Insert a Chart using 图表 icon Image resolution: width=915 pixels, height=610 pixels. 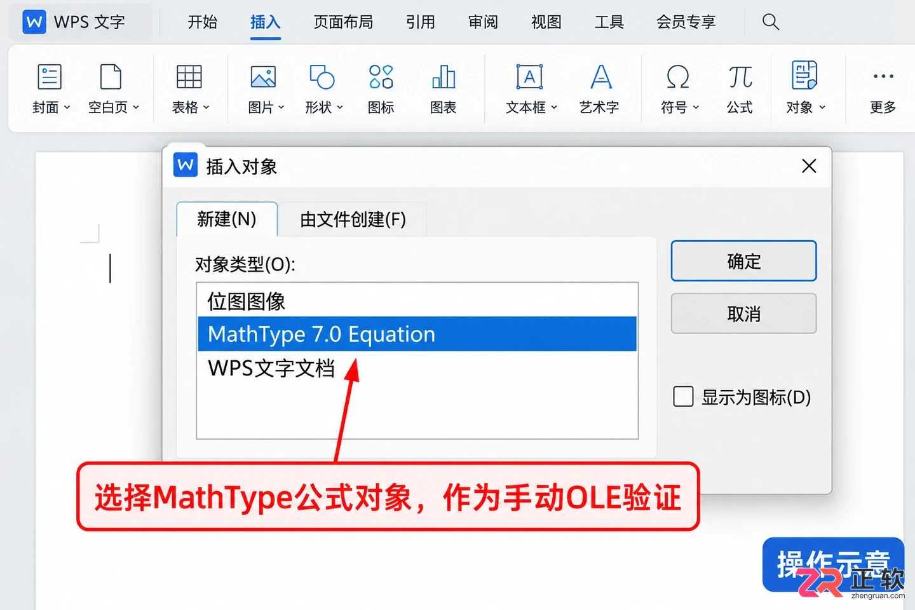coord(444,77)
